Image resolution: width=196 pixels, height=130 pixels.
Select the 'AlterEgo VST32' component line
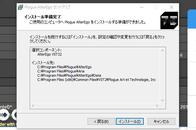(50, 54)
